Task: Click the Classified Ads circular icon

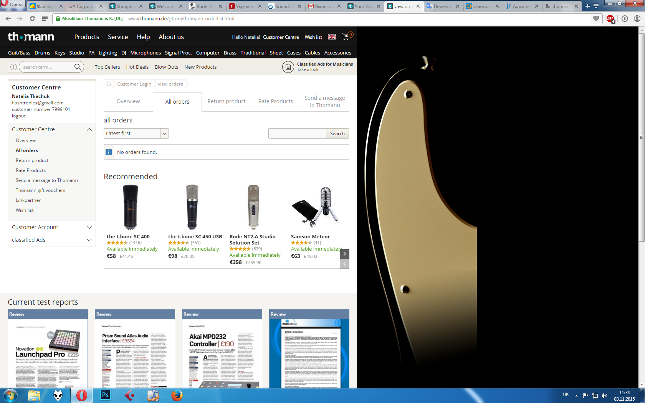Action: tap(288, 67)
